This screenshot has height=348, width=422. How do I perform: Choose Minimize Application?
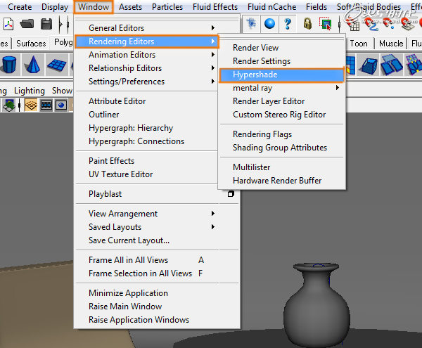tap(158, 293)
